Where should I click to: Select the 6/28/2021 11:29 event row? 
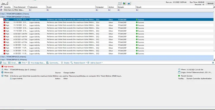(x=108, y=48)
